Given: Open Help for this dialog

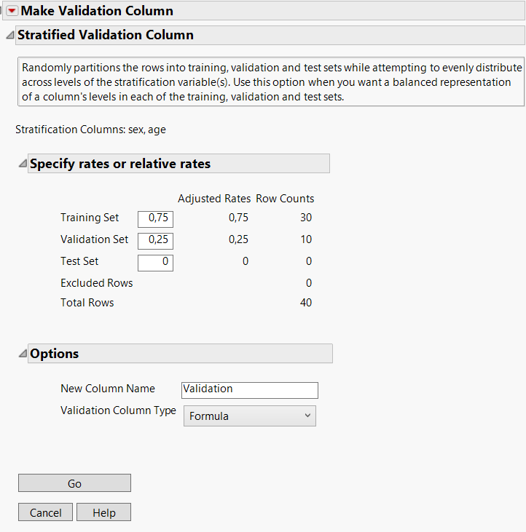Looking at the screenshot, I should click(104, 512).
